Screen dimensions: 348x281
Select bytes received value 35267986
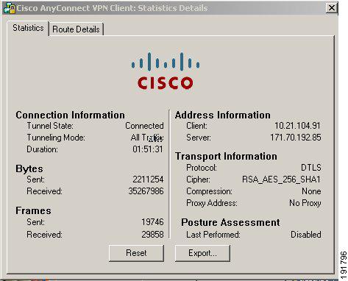click(x=146, y=191)
